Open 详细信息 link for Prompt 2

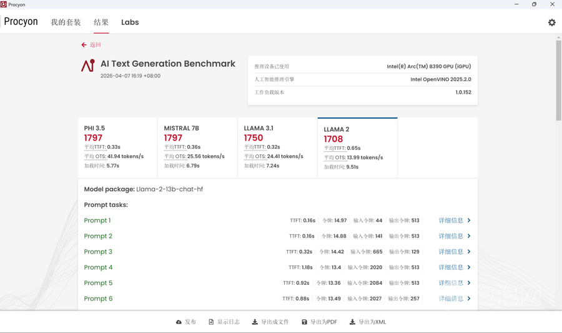click(451, 236)
